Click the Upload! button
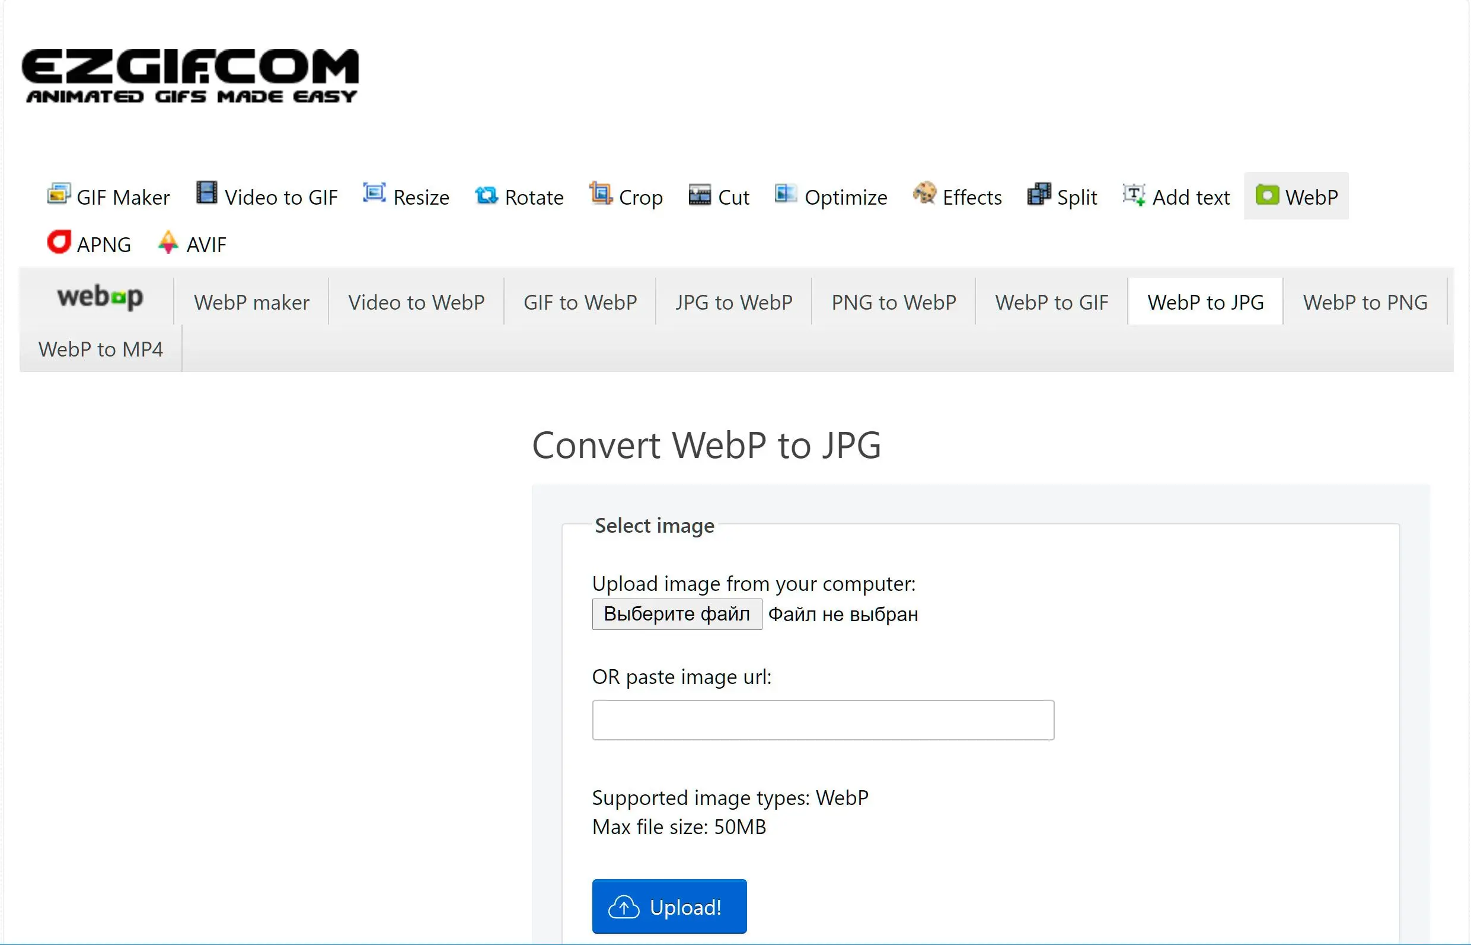The image size is (1471, 945). coord(669,908)
